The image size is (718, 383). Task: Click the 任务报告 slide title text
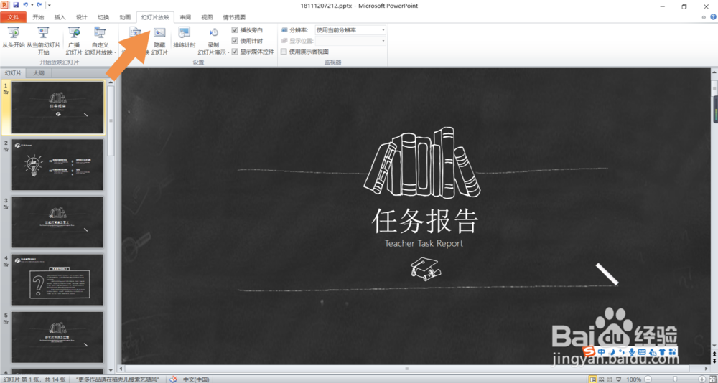pos(424,221)
